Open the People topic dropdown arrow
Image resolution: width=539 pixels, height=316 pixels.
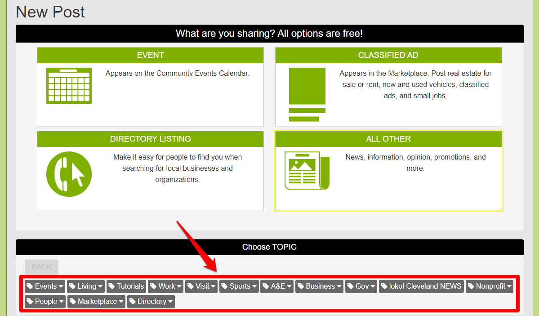pos(61,302)
